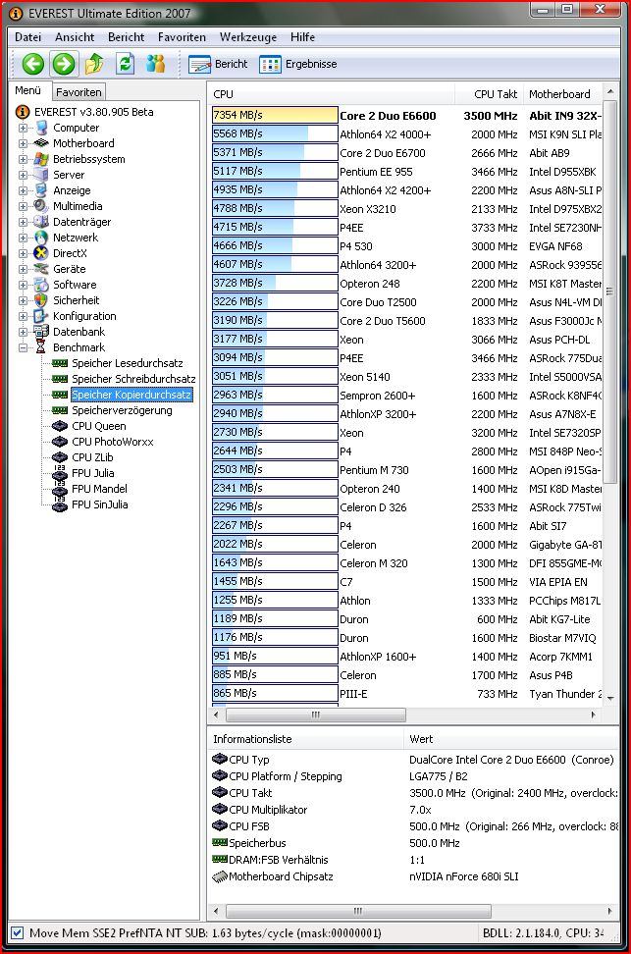Expand the Datenbank tree node
This screenshot has width=631, height=954.
24,332
